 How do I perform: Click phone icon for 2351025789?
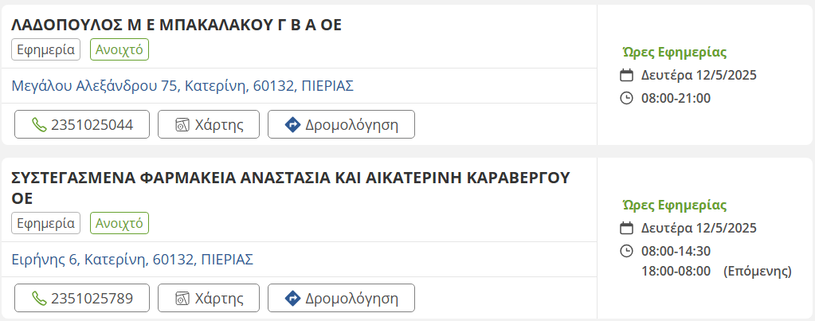click(x=39, y=298)
